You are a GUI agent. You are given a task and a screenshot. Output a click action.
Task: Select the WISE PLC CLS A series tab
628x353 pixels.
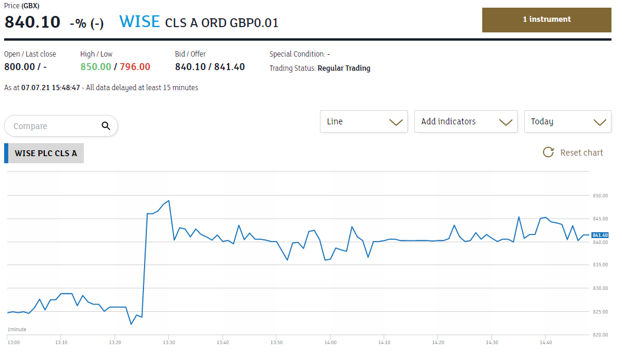pos(44,153)
